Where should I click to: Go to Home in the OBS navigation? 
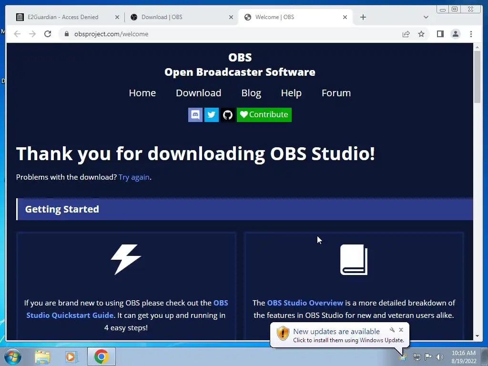click(x=142, y=93)
